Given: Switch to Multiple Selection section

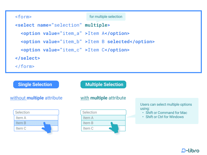Looking at the screenshot, I should point(103,84).
